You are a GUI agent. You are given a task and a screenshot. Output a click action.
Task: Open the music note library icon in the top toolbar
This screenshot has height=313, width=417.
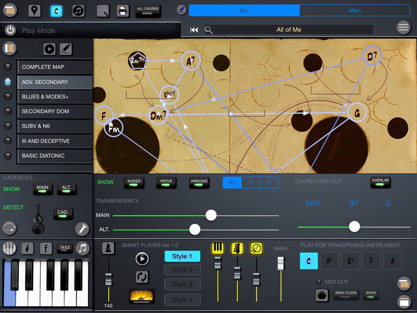(x=78, y=11)
